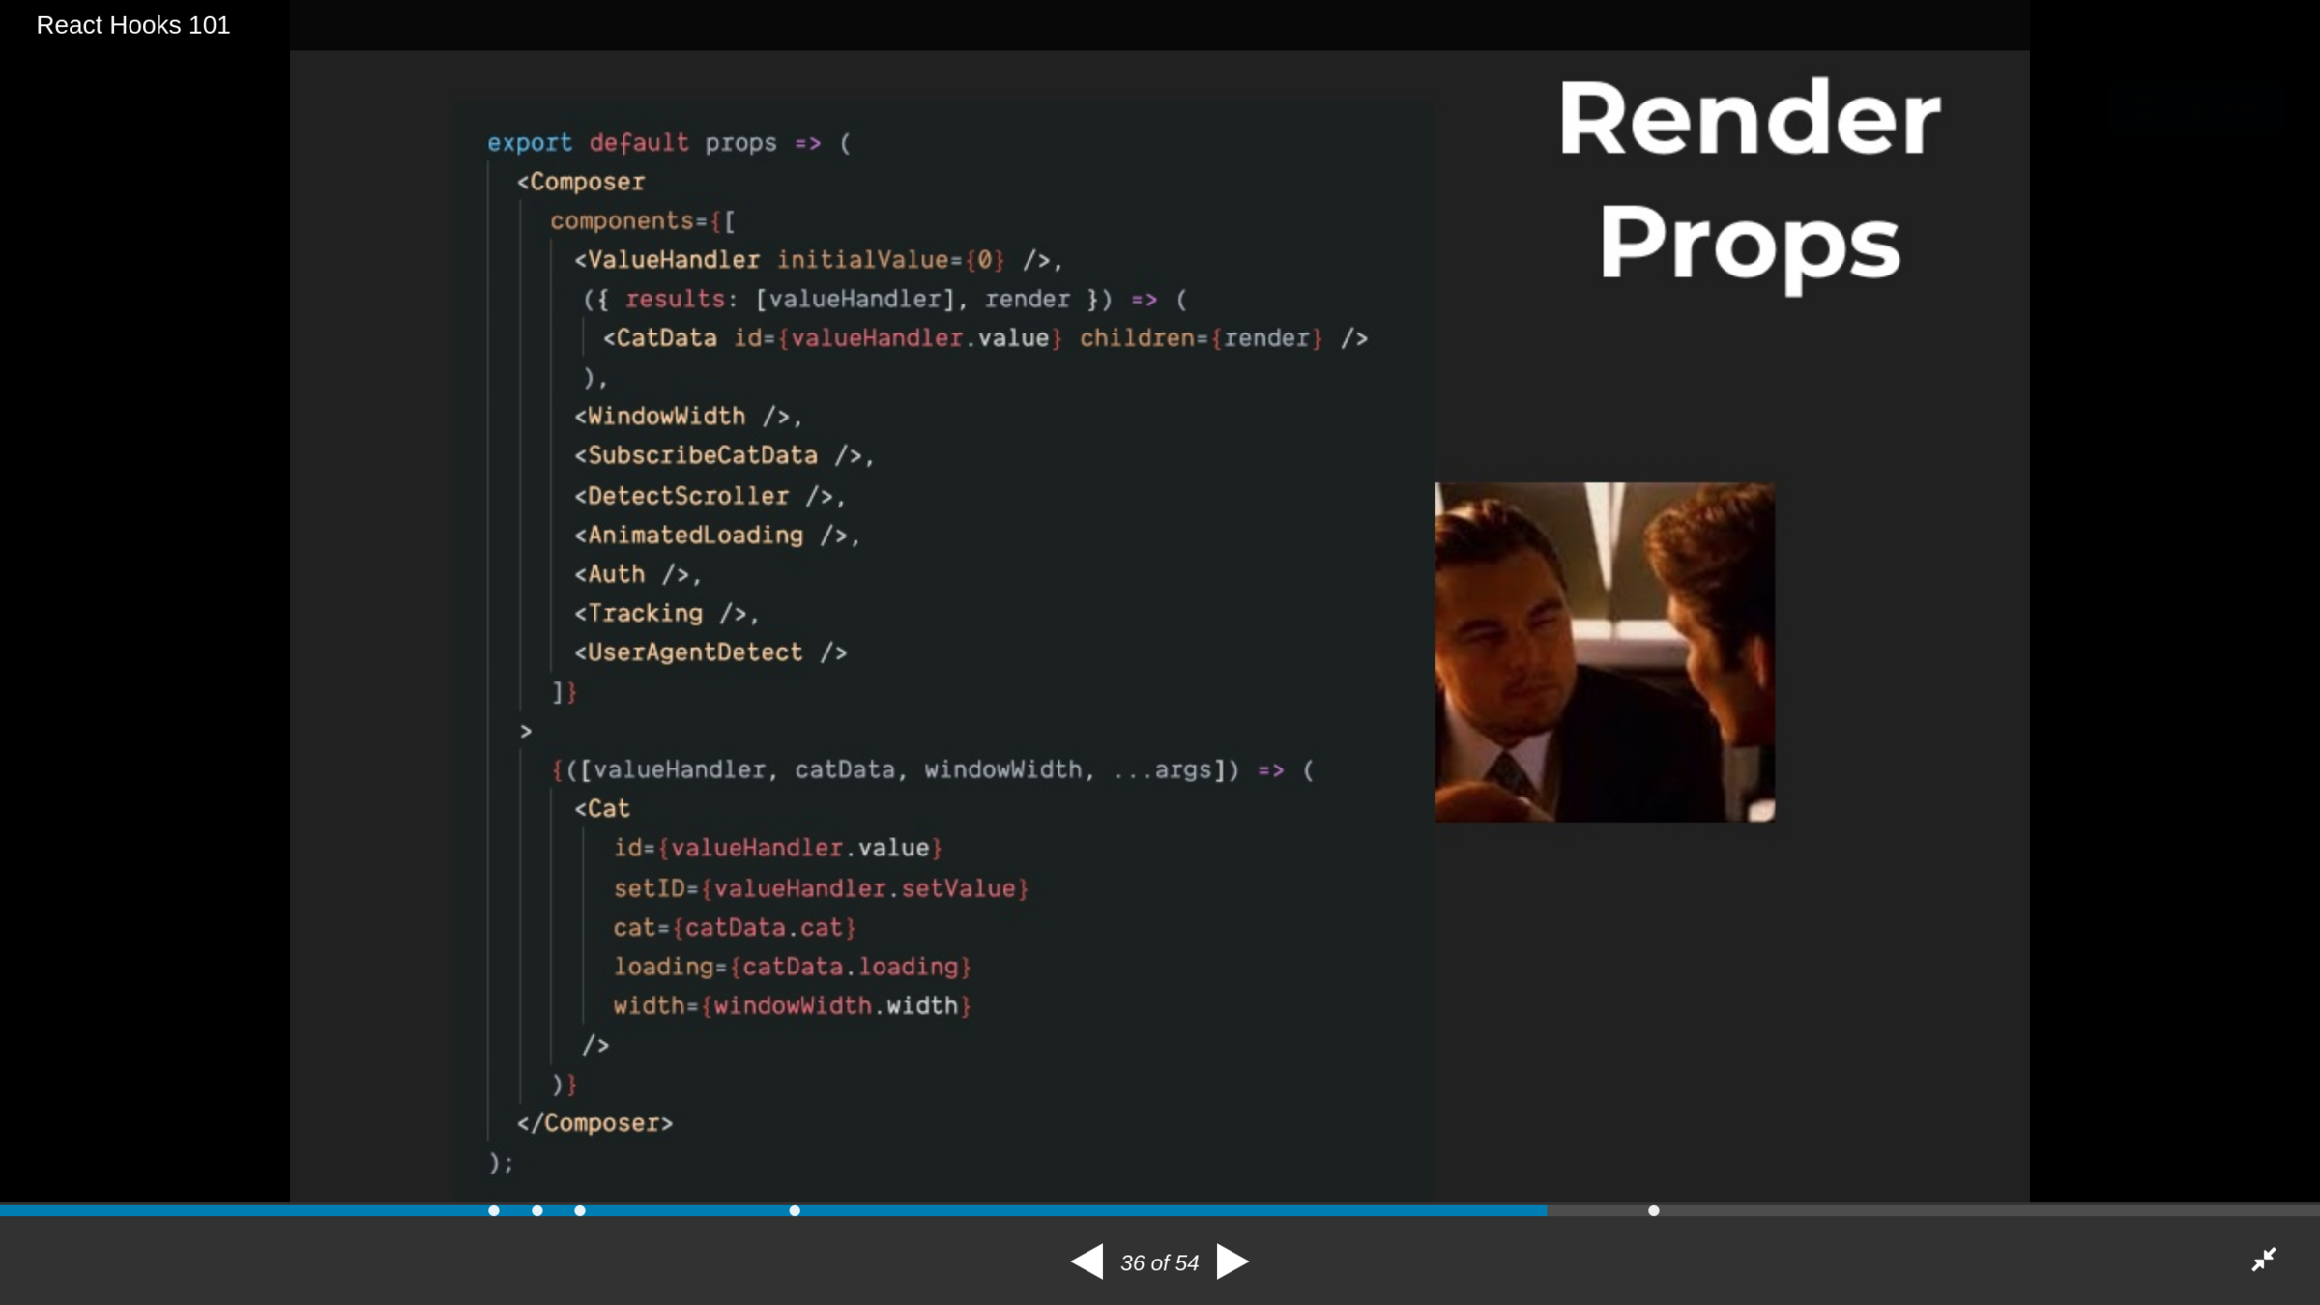Click the closing "</Composer>" tag in the code
Viewport: 2320px width, 1305px height.
click(594, 1123)
